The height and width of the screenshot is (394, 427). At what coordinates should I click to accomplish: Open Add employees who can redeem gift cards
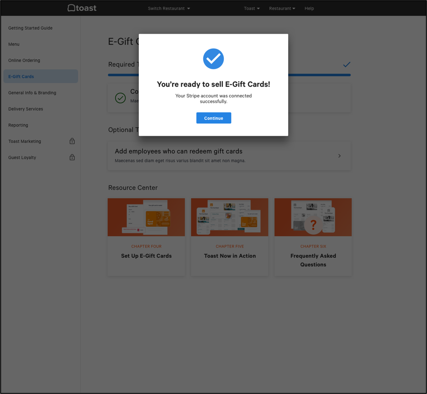229,156
